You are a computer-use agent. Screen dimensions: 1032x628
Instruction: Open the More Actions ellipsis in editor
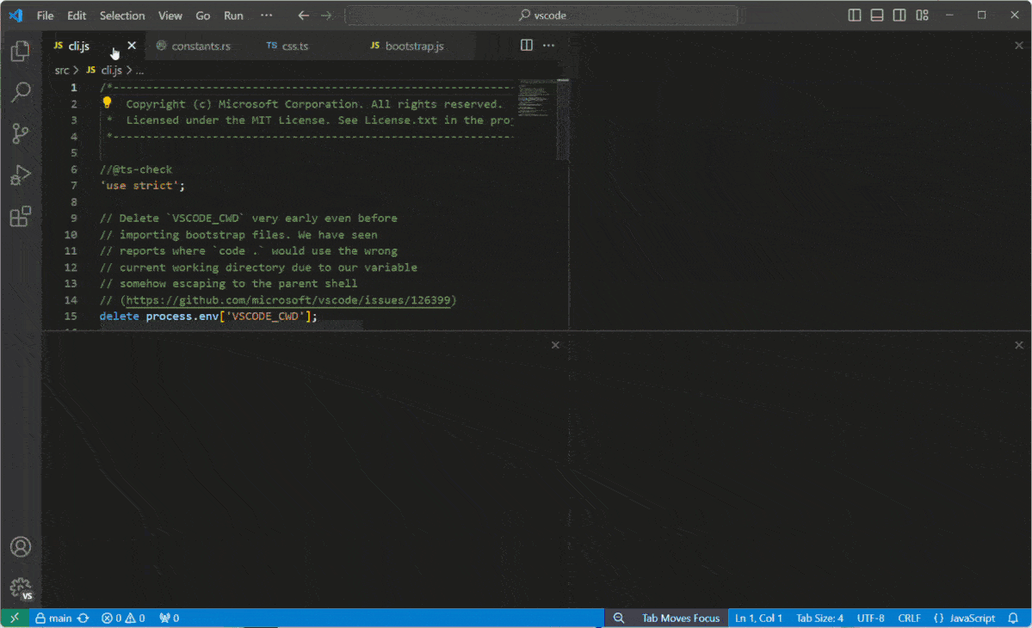pos(549,46)
